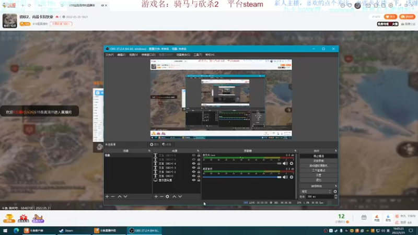Click the OBS preview canvas thumbnail
The width and height of the screenshot is (418, 235).
pos(221,99)
